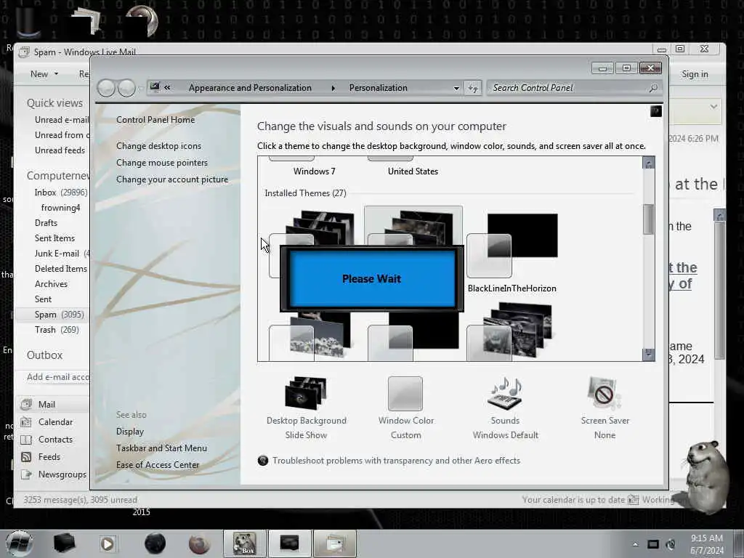The width and height of the screenshot is (744, 558).
Task: Select the BlackLineInTheHorizon theme
Action: point(512,251)
